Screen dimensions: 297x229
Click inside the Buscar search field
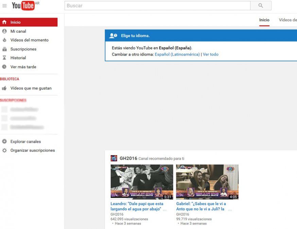[157, 6]
